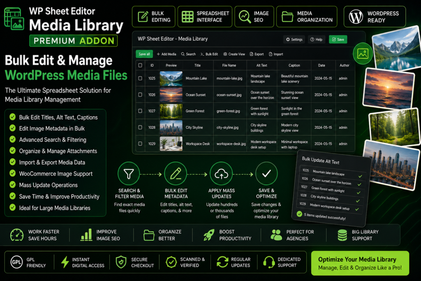Open Help in the sheet editor header
The height and width of the screenshot is (281, 421).
(x=316, y=39)
